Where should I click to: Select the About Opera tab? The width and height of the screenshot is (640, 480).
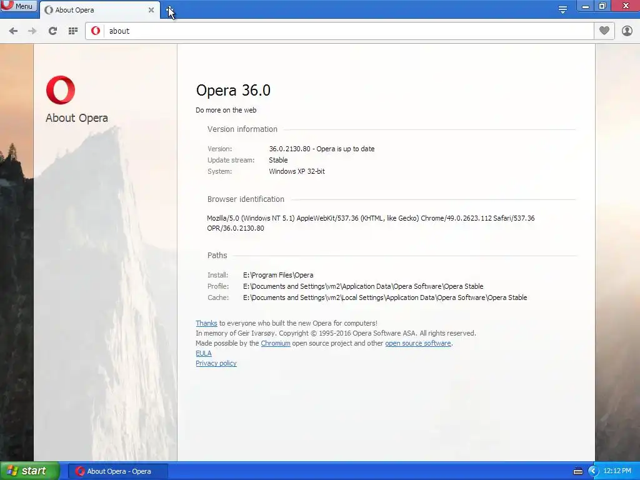(99, 10)
